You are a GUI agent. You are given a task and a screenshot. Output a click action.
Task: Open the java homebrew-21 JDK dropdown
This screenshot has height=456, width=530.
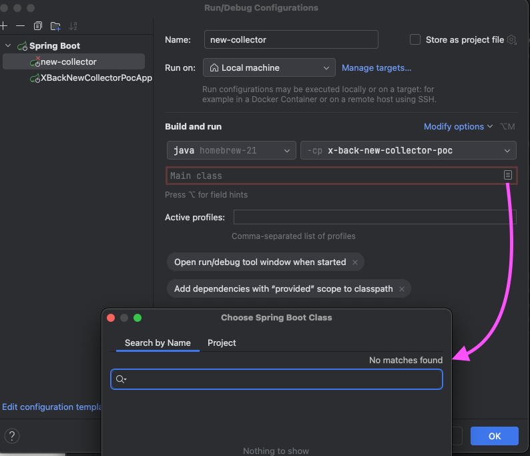231,150
